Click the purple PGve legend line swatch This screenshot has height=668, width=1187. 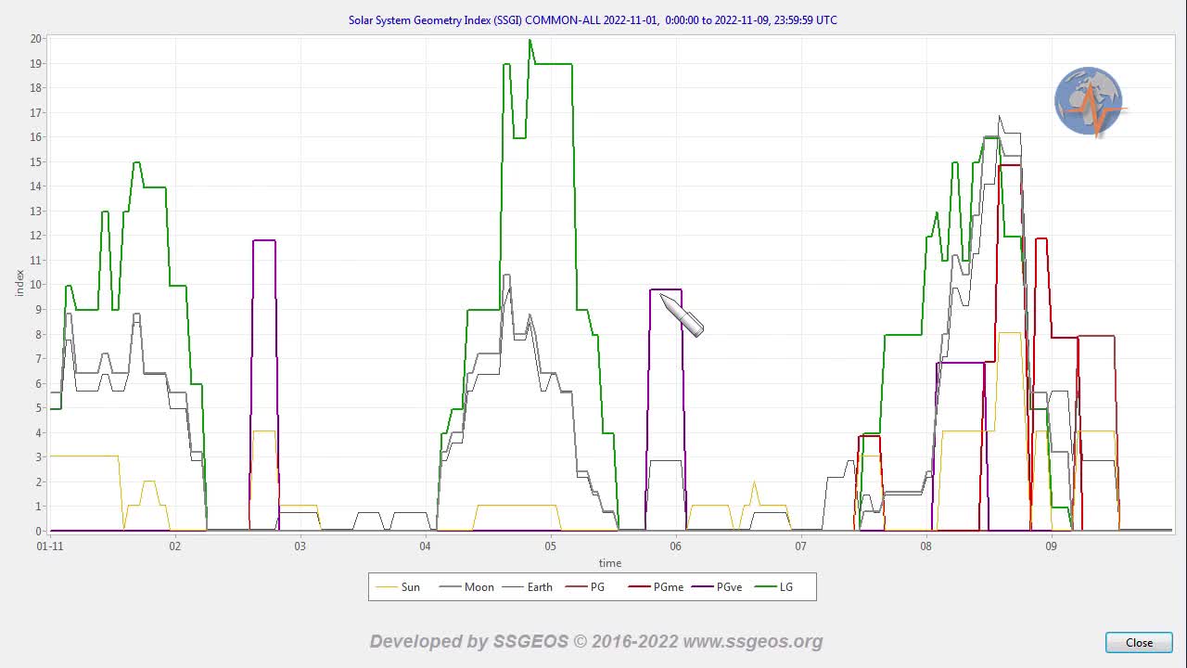tap(702, 587)
